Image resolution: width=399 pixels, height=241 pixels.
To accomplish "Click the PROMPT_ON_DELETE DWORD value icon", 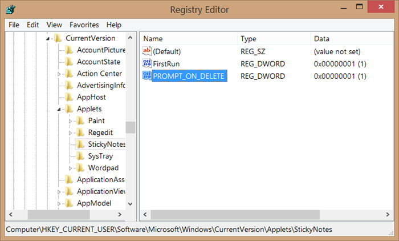I will point(147,76).
